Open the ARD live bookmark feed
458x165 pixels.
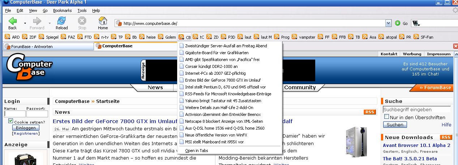13,37
